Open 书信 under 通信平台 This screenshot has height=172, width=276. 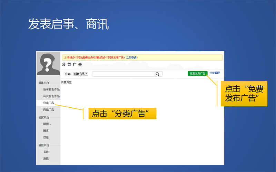(46, 152)
